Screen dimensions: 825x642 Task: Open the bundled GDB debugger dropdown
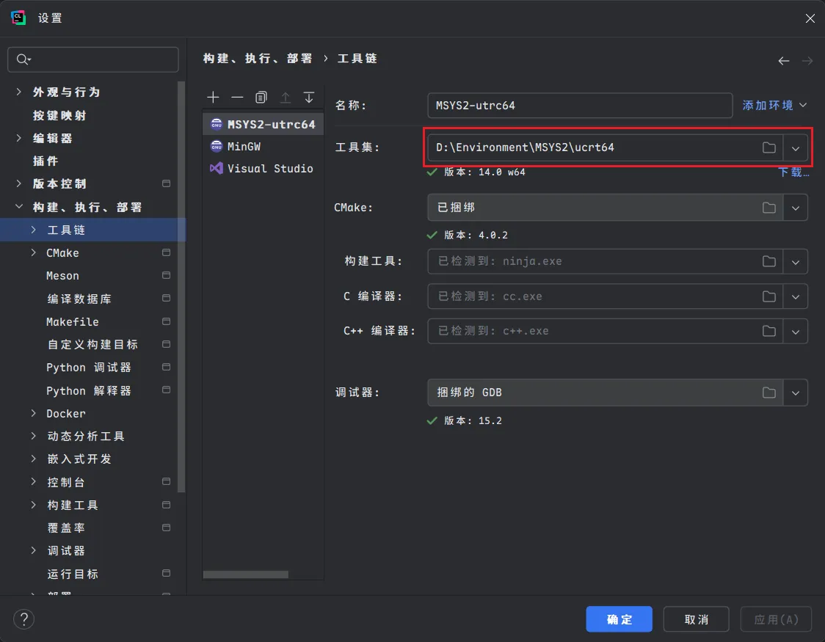[796, 393]
